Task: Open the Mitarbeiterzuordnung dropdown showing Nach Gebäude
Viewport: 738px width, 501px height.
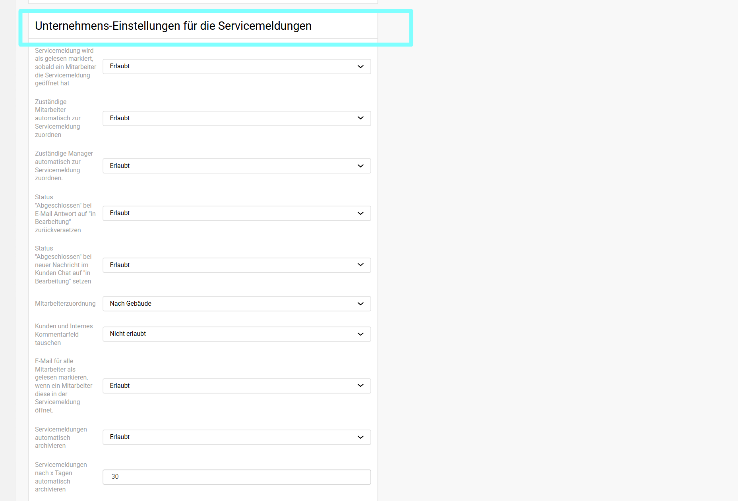Action: (x=236, y=304)
